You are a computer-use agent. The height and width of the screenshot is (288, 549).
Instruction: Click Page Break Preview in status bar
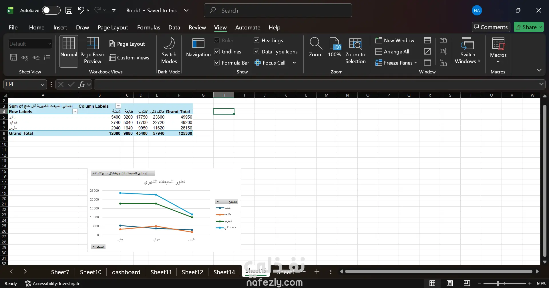click(x=467, y=283)
